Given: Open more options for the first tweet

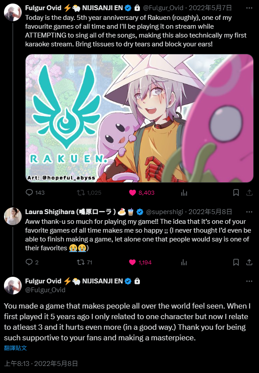Looking at the screenshot, I should pos(249,8).
